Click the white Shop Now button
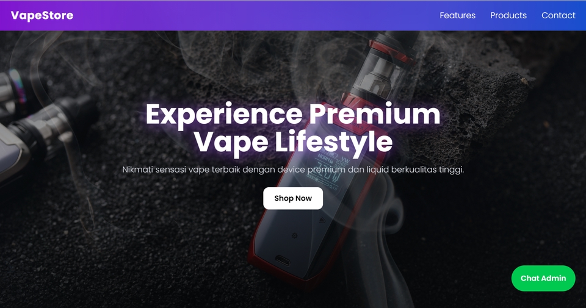This screenshot has width=586, height=308. 293,198
